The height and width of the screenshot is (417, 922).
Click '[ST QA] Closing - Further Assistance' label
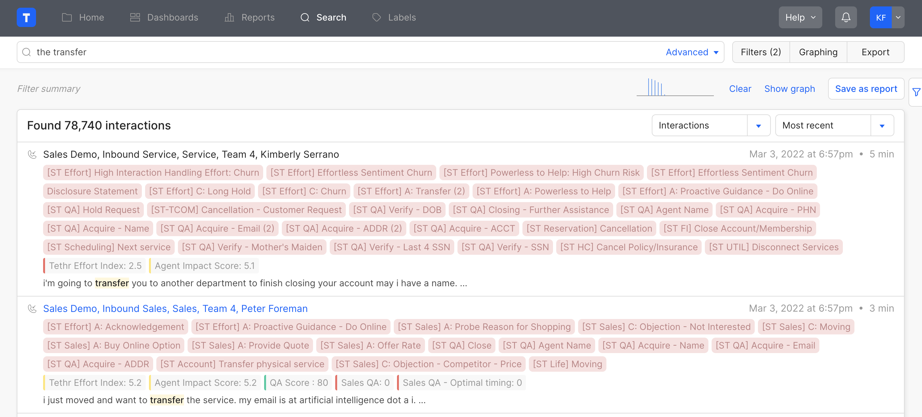click(531, 210)
